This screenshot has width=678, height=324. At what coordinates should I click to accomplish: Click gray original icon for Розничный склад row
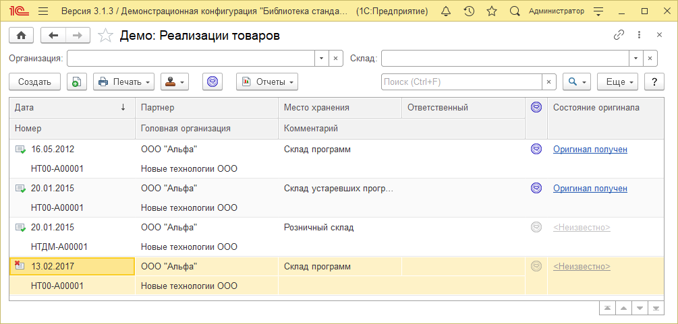pos(536,227)
